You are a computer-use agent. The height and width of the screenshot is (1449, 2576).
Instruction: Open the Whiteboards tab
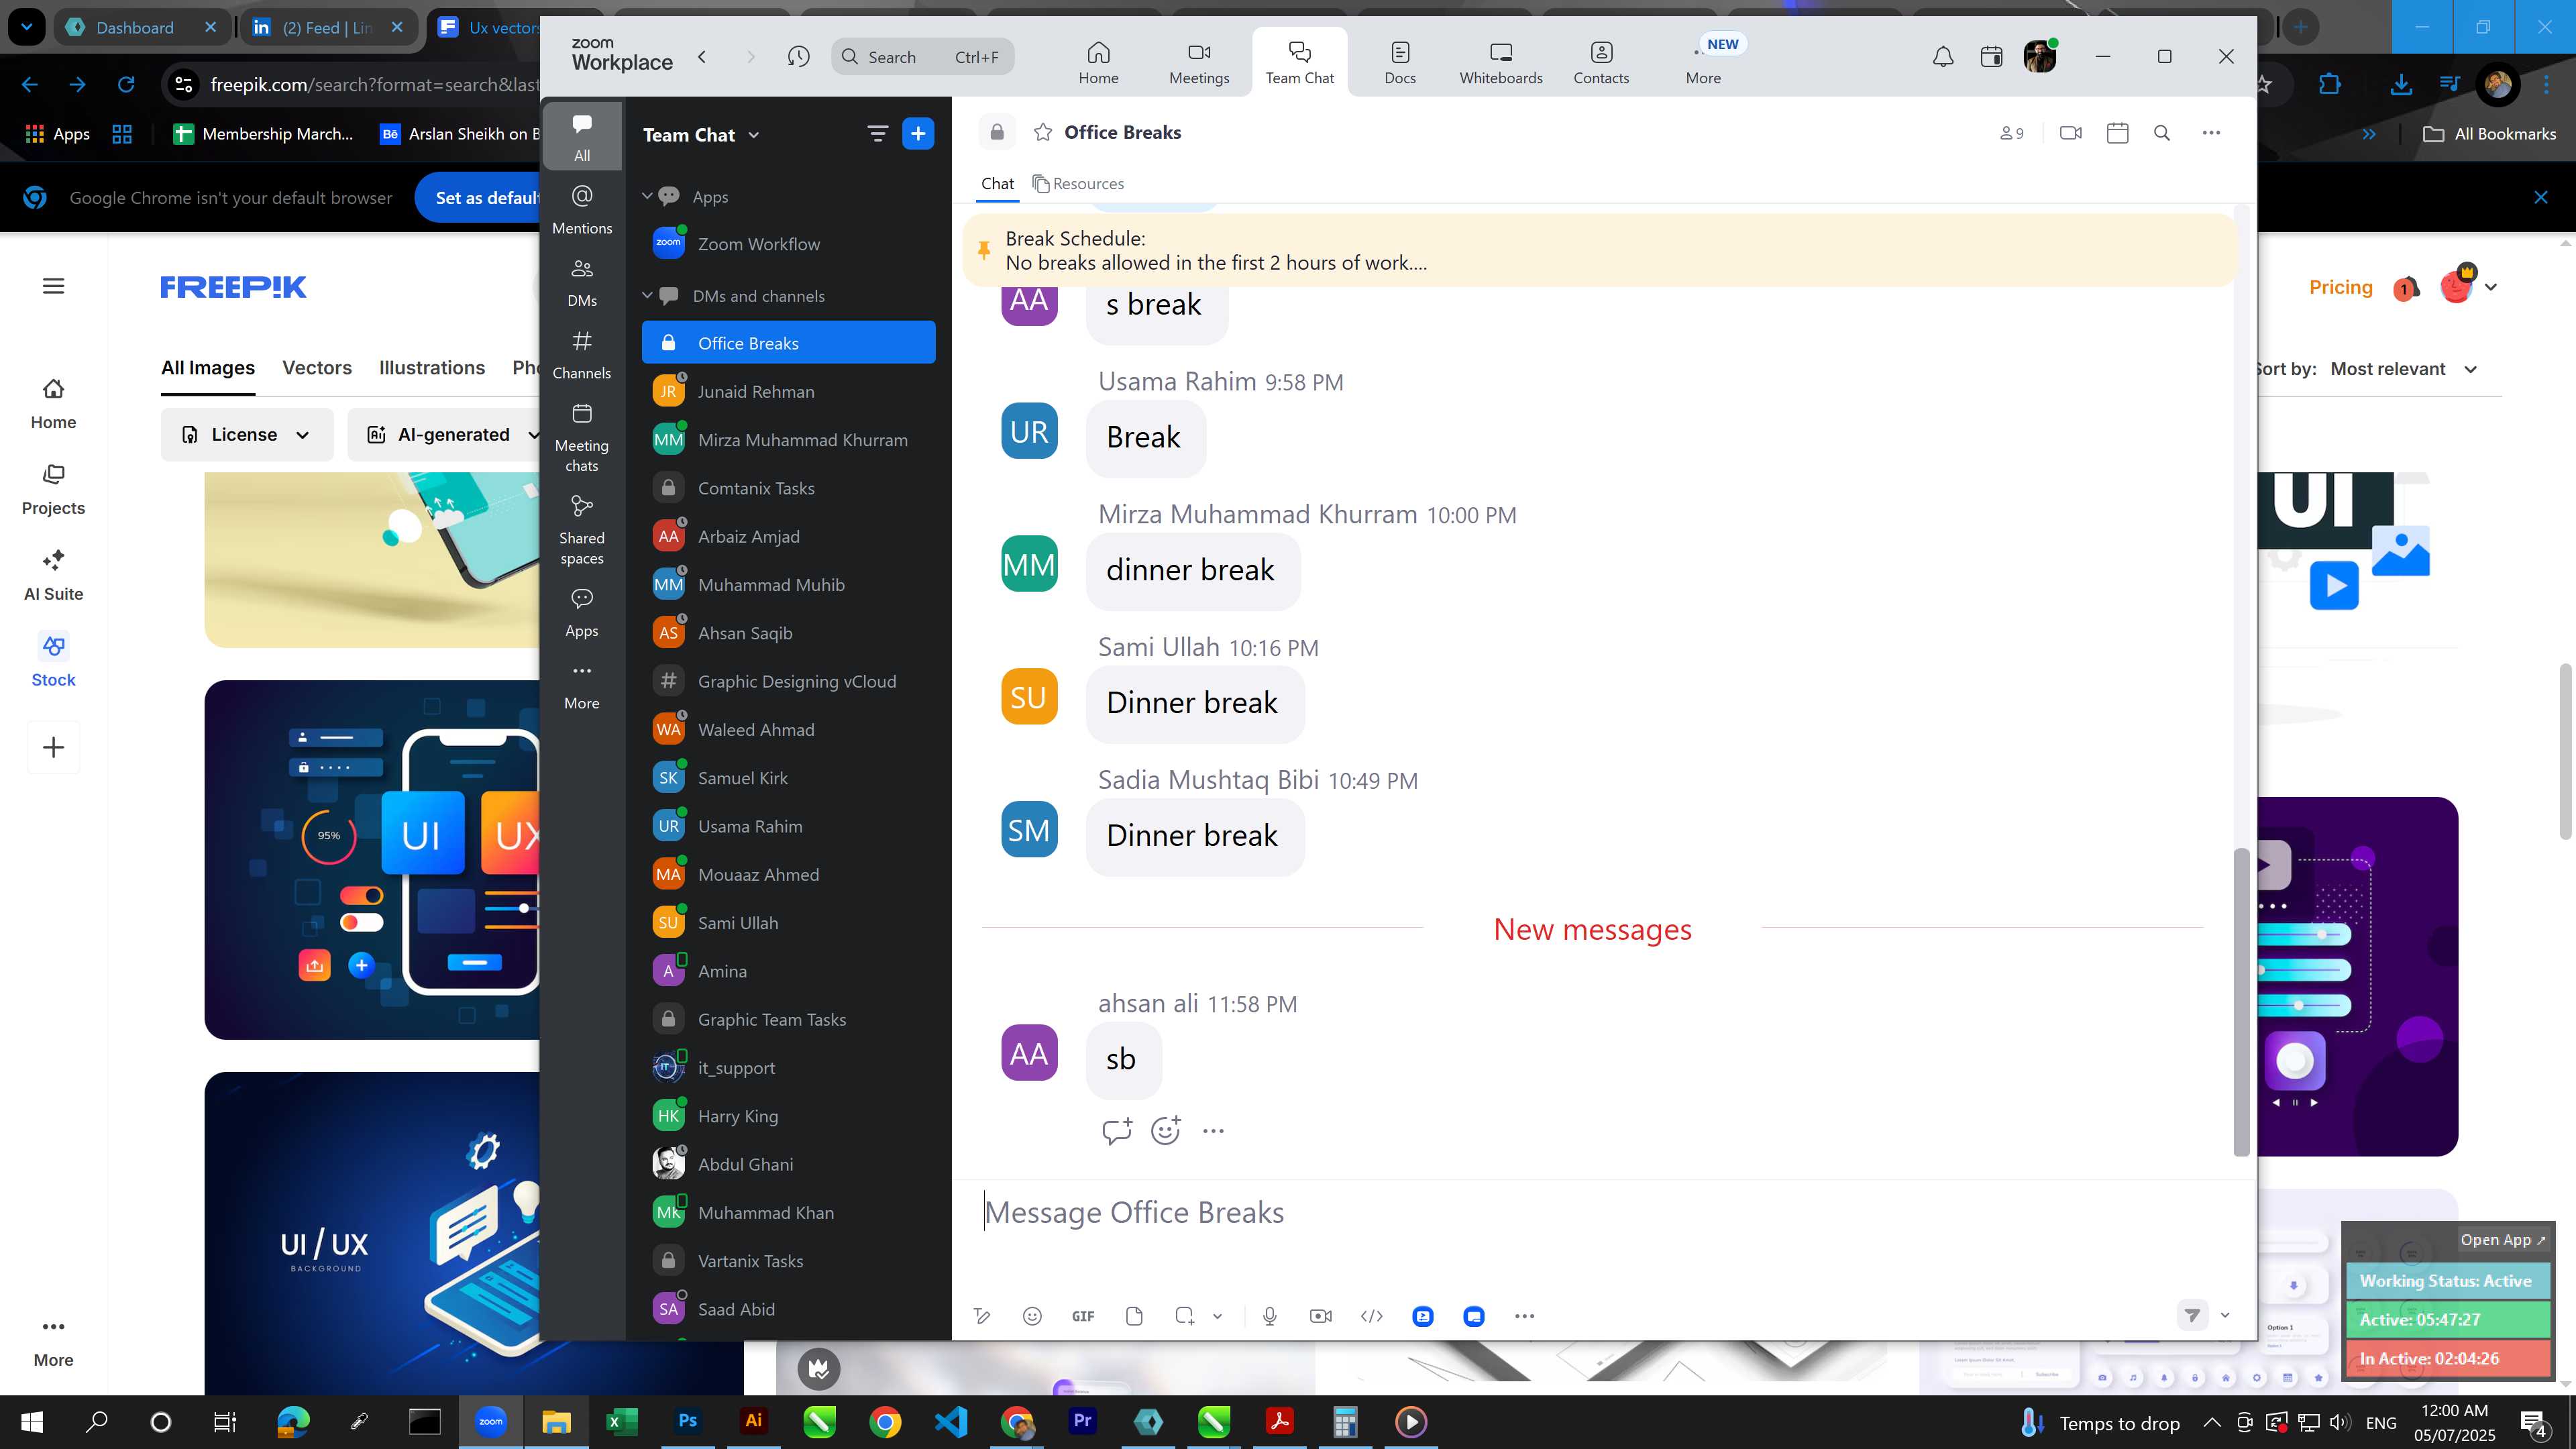coord(1500,62)
